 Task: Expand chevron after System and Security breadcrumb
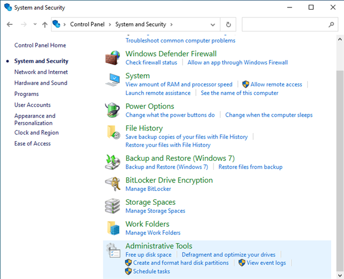coord(171,24)
